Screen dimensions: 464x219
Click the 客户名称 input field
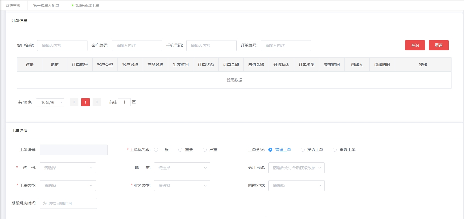coord(62,46)
